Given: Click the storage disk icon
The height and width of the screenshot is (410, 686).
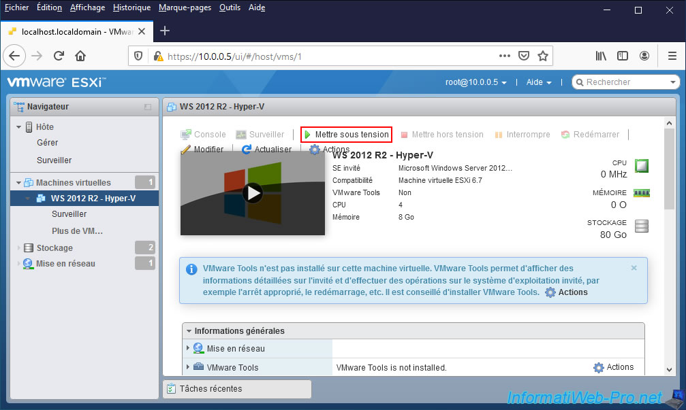Looking at the screenshot, I should (x=641, y=226).
